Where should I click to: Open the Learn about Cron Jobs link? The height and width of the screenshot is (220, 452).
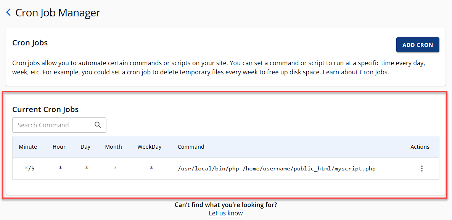[x=355, y=72]
